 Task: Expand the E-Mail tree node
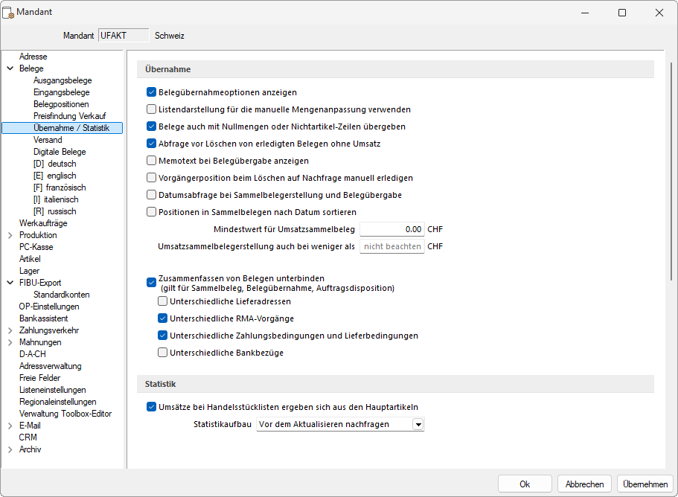(x=10, y=426)
